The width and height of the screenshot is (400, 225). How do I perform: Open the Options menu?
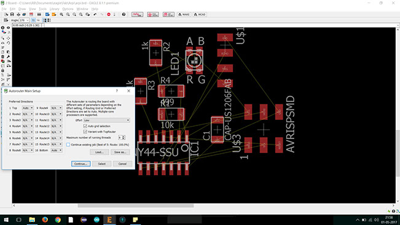(x=68, y=9)
